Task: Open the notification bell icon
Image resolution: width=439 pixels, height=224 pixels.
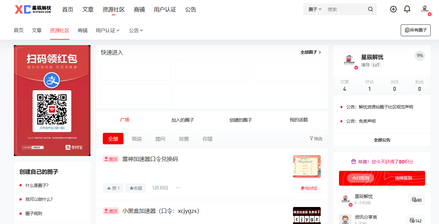Action: click(407, 9)
